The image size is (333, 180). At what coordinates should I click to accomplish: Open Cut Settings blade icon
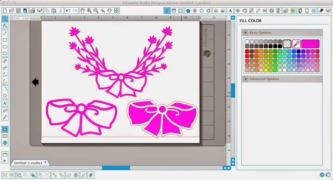[x=321, y=11]
